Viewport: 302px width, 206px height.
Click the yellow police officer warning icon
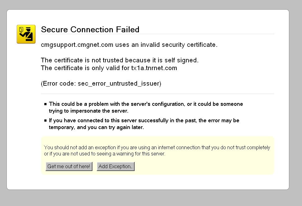[x=26, y=34]
